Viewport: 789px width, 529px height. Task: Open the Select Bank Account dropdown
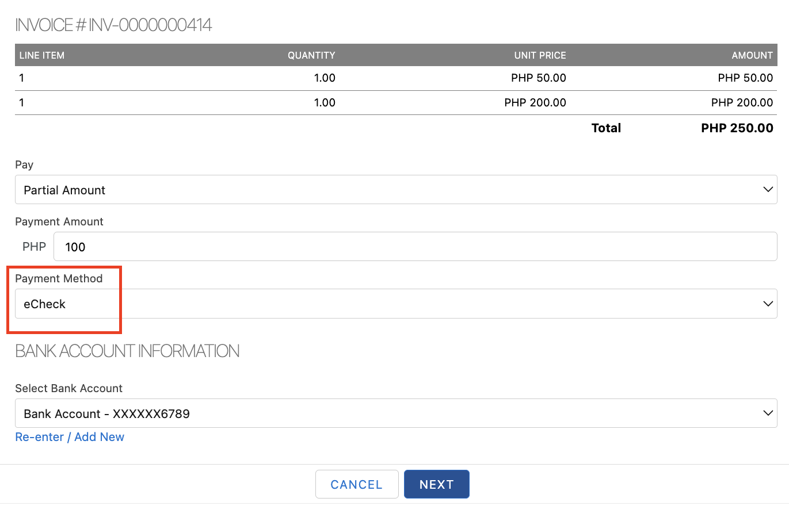pos(395,413)
